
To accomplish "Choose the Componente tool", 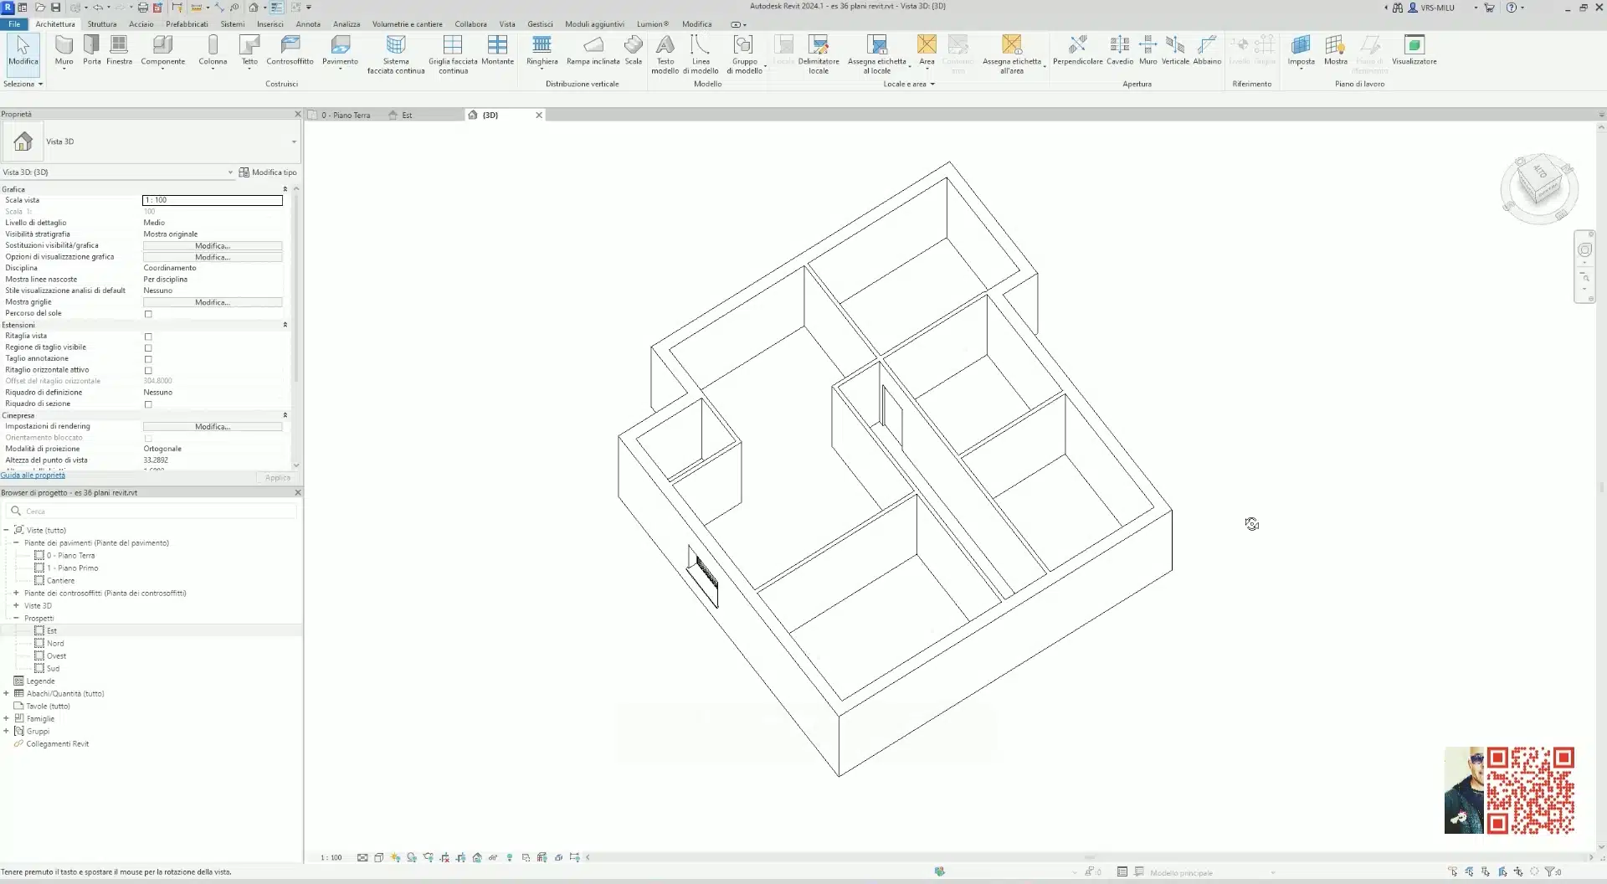I will (162, 49).
